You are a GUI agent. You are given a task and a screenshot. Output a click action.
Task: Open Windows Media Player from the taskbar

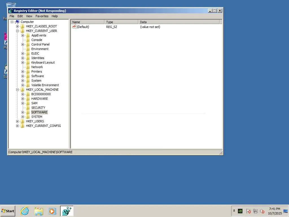[x=52, y=211]
